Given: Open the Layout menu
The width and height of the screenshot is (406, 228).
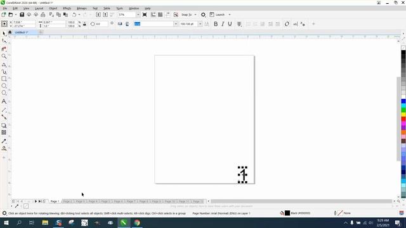Looking at the screenshot, I should [x=39, y=8].
